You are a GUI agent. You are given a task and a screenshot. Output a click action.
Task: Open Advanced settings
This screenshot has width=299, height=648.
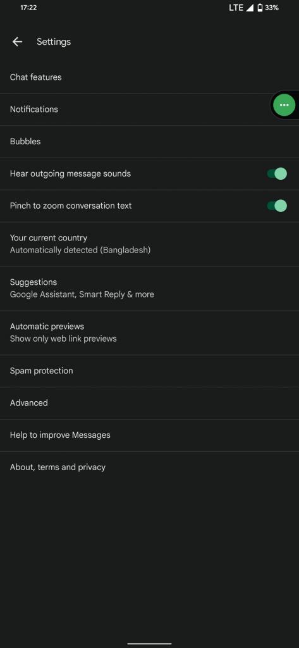149,403
